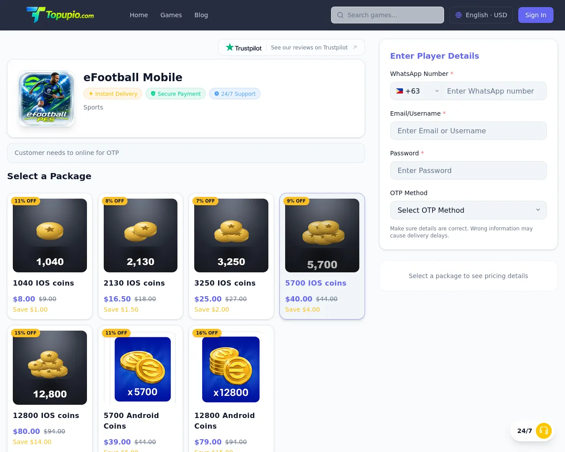Select the x5700 Android coins image
The image size is (565, 452).
click(140, 368)
